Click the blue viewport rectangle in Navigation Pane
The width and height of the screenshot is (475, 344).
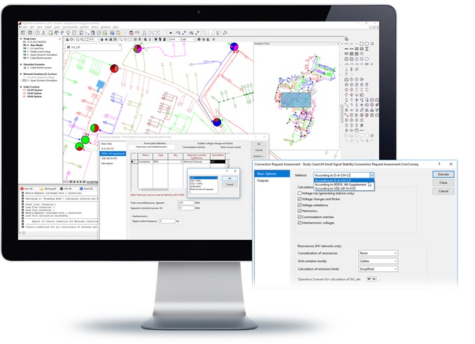pyautogui.click(x=296, y=100)
